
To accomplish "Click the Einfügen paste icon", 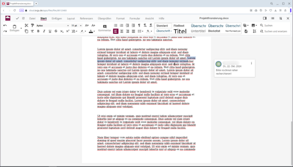I will (14, 26).
